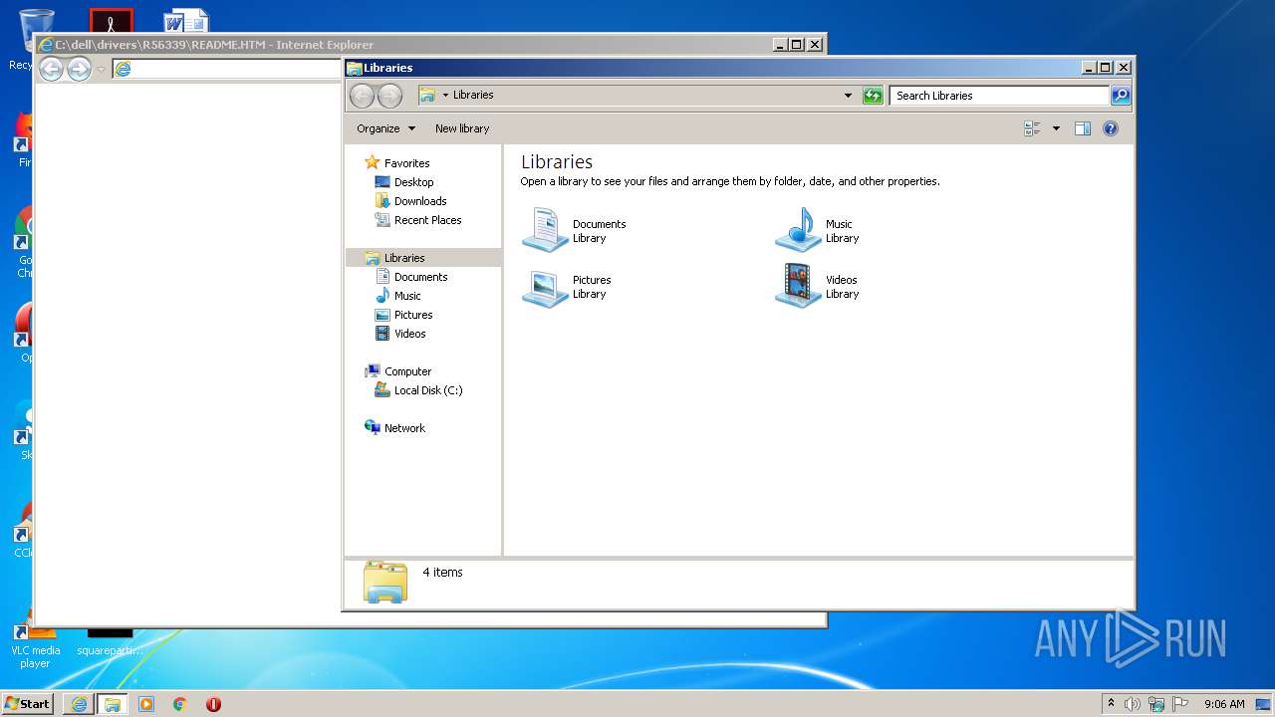Click the Chrome taskbar icon
The width and height of the screenshot is (1275, 717).
tap(180, 704)
